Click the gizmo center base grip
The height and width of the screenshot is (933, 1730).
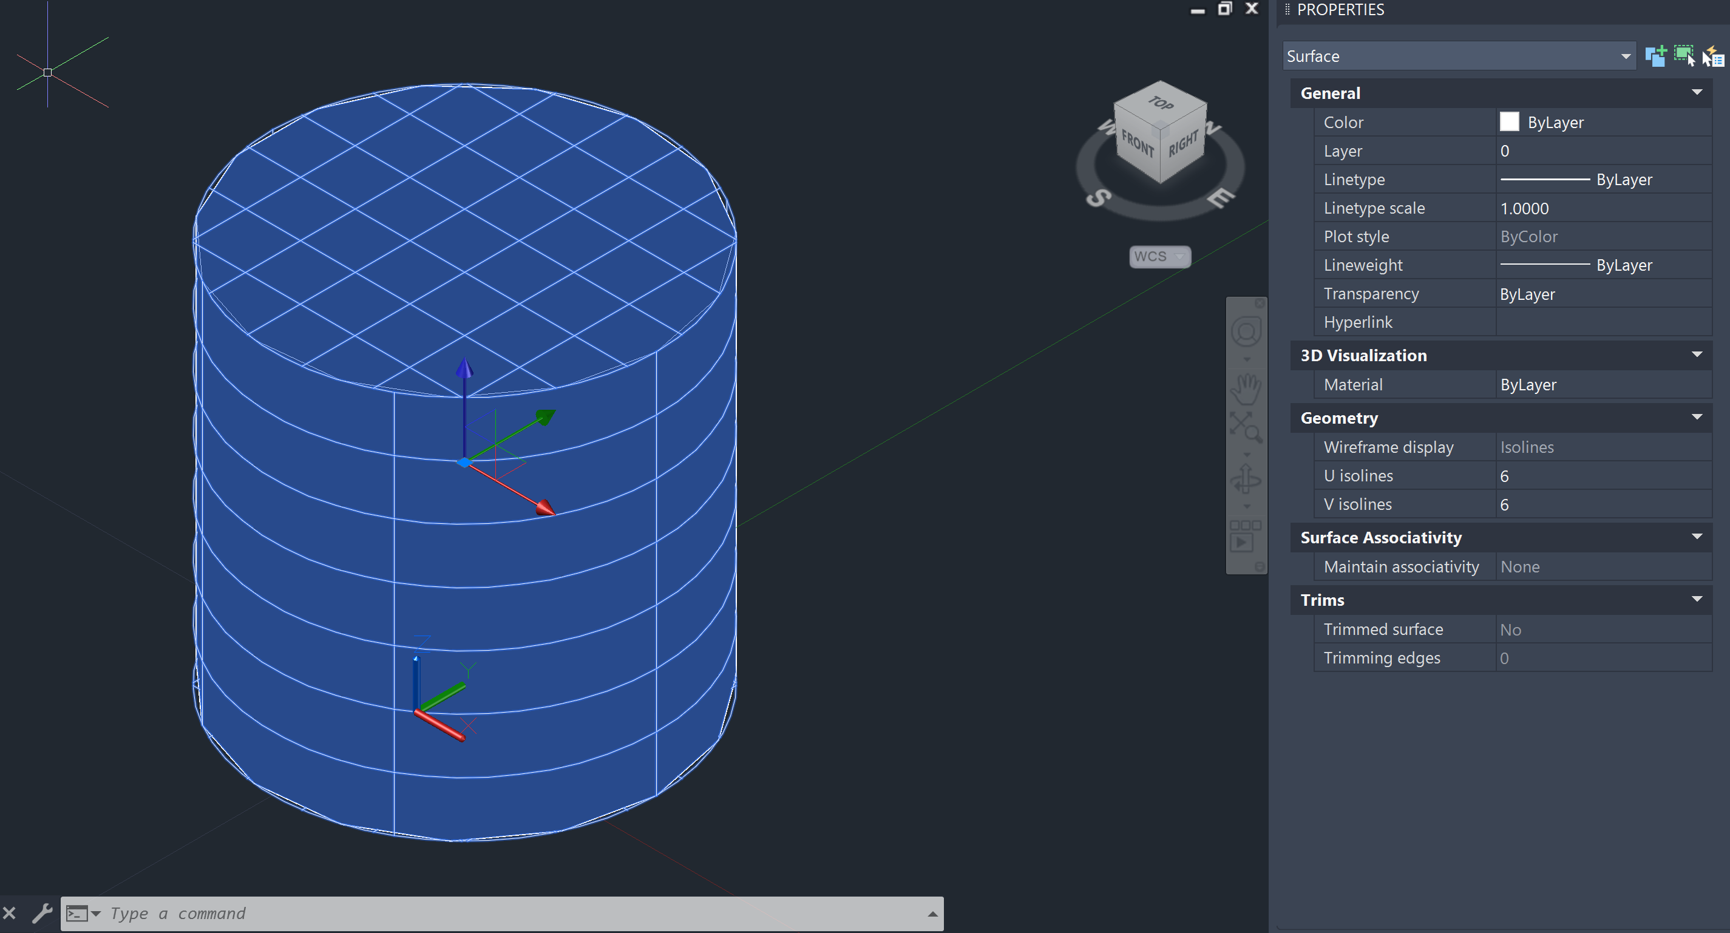[x=465, y=463]
